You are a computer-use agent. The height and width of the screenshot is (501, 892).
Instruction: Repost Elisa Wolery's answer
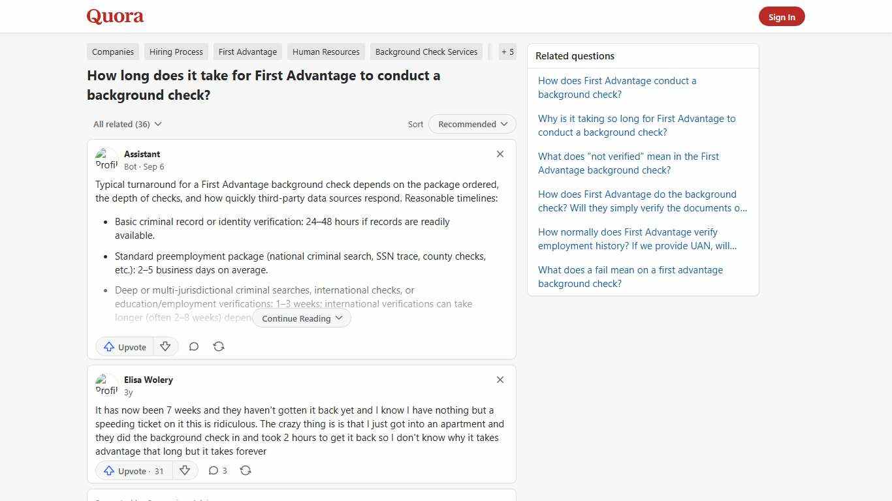pos(246,470)
